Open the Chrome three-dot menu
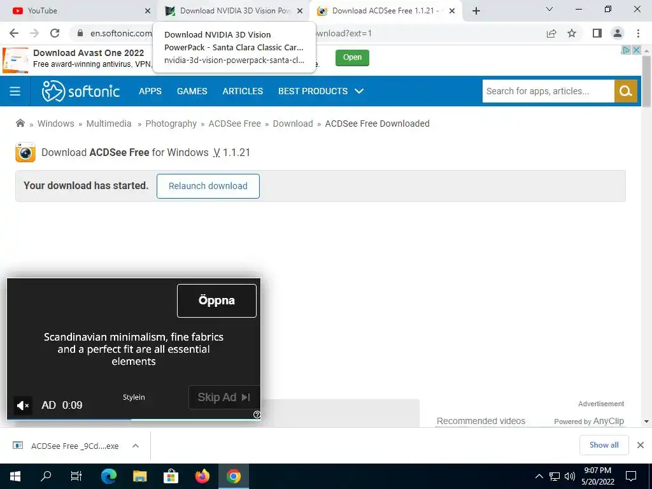Viewport: 652px width, 489px height. tap(638, 33)
